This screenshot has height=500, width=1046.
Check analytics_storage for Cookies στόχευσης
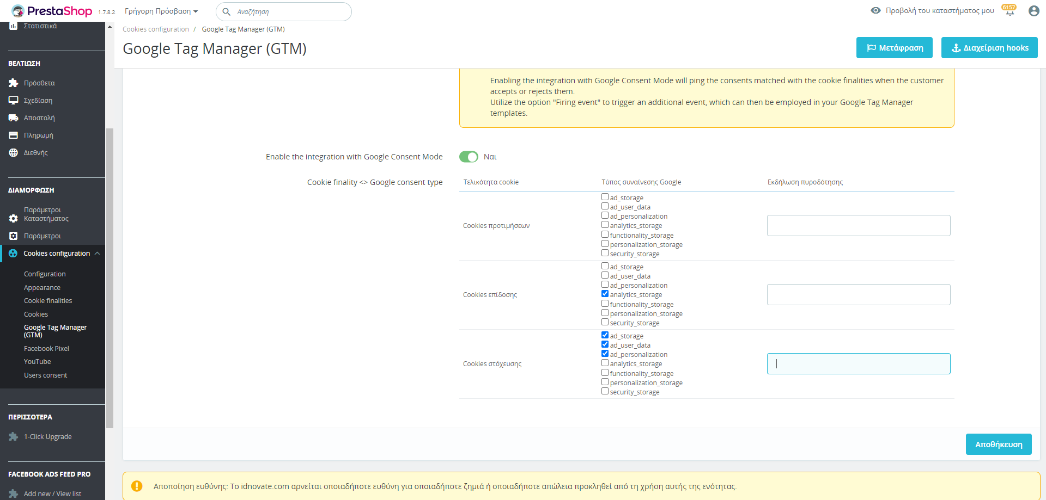tap(605, 363)
